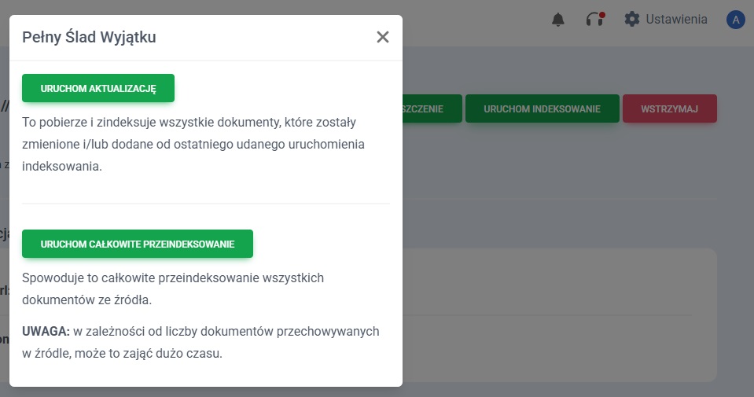Click the URUCHOM INDEKSOWANIE button
754x397 pixels.
tap(542, 109)
